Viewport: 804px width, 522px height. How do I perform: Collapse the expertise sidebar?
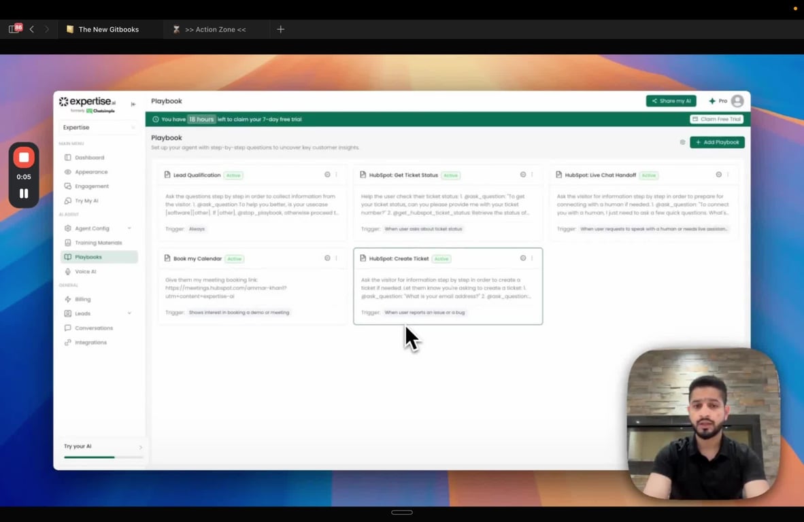click(133, 104)
